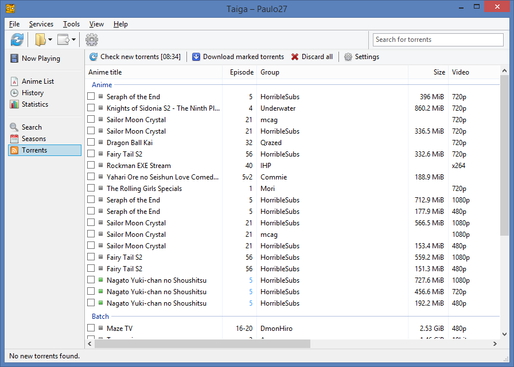
Task: Click the Search magnifier icon in sidebar
Action: [14, 127]
